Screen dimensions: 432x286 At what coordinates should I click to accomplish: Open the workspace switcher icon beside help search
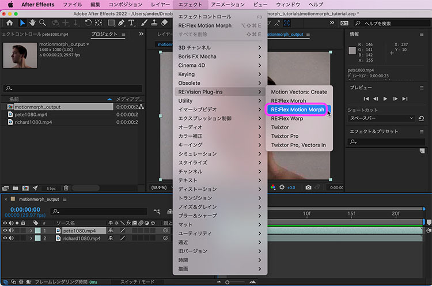[344, 23]
